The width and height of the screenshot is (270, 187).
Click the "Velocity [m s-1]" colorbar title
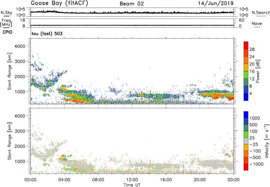[x=266, y=141]
